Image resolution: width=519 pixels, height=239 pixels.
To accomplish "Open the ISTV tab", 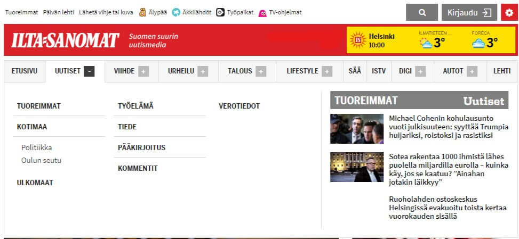I will click(379, 71).
